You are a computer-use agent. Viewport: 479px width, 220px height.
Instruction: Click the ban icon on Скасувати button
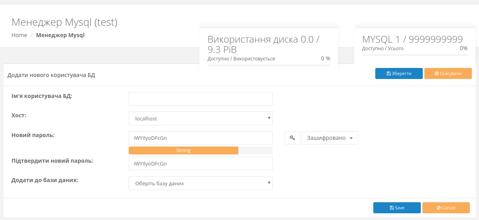[x=437, y=73]
